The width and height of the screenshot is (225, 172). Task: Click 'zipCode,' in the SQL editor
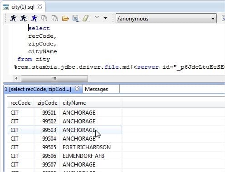pyautogui.click(x=42, y=44)
